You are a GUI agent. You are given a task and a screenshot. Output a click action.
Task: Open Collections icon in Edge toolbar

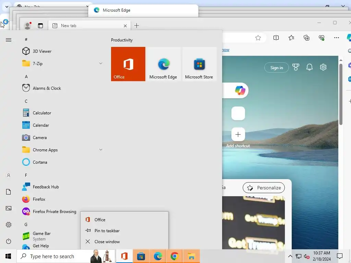coord(306,38)
